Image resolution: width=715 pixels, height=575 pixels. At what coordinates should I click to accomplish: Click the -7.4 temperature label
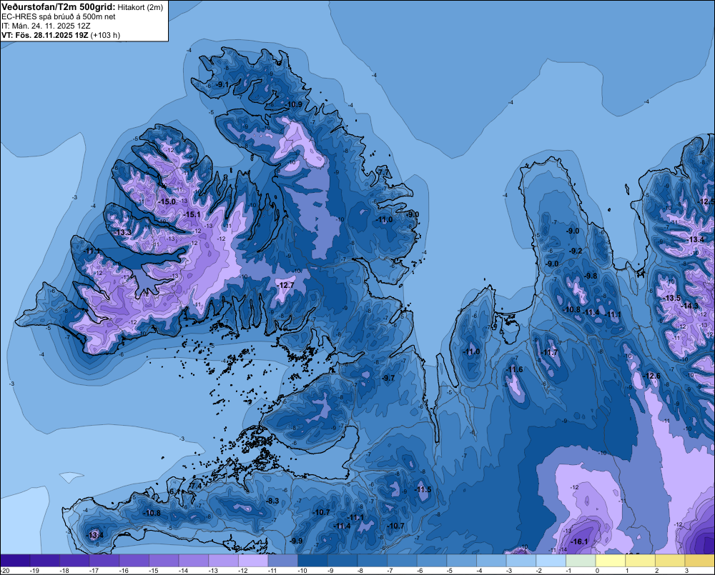point(196,486)
